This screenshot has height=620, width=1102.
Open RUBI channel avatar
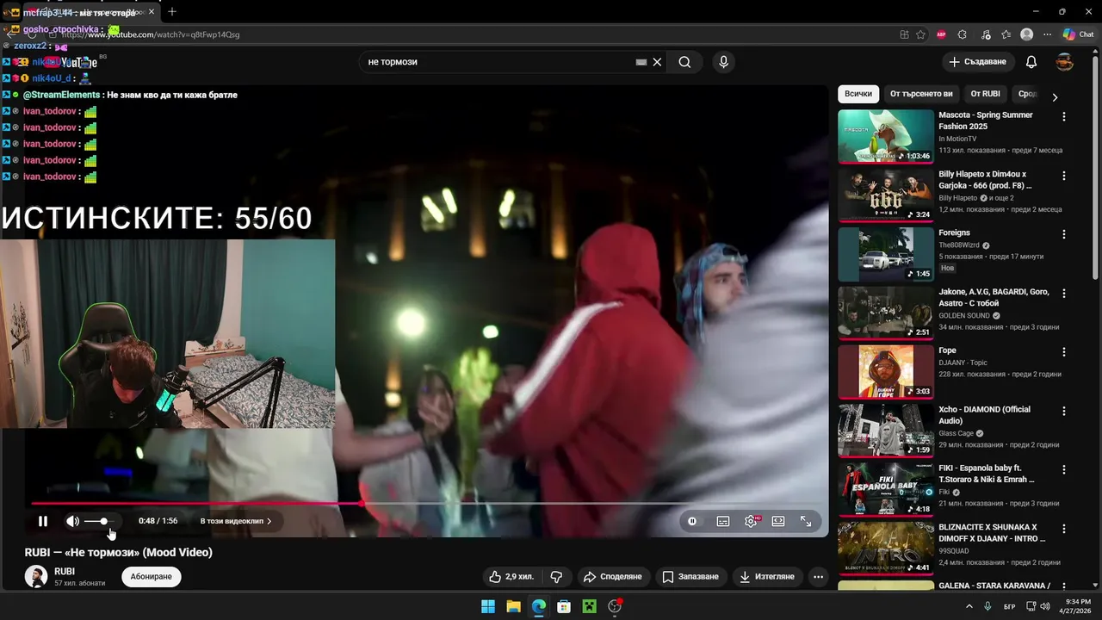pos(36,577)
